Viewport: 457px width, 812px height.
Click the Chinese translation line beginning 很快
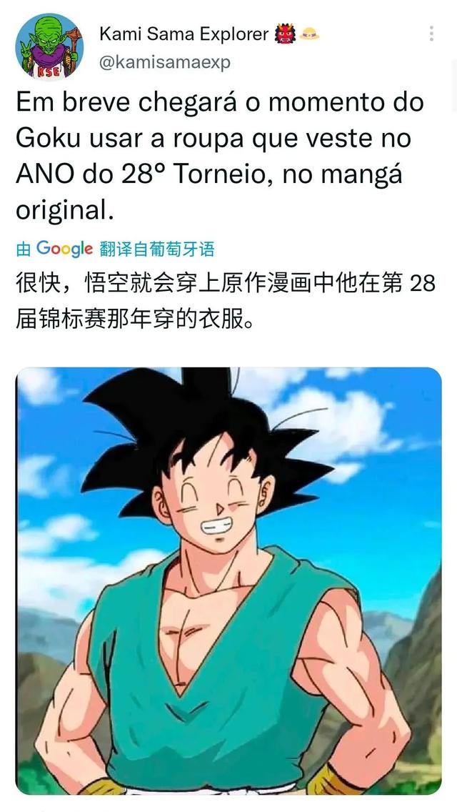[226, 284]
